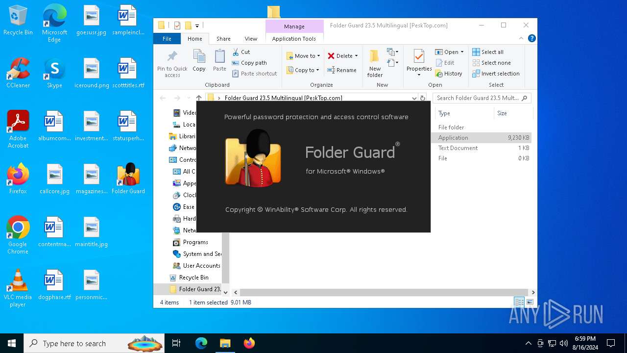This screenshot has height=353, width=627.
Task: Click Select all in ribbon
Action: (x=487, y=52)
